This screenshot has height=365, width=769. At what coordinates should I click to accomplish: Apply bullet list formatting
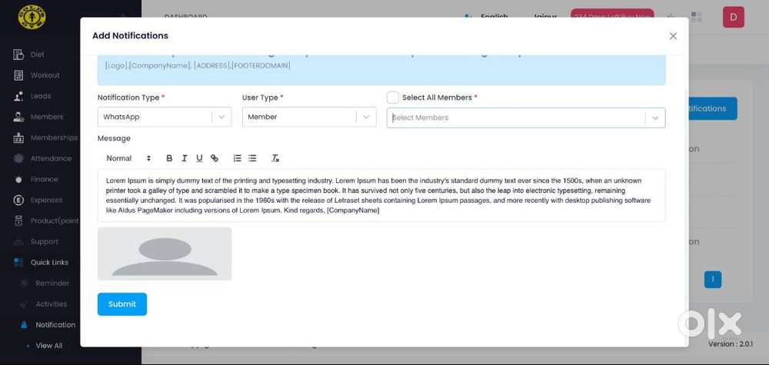pyautogui.click(x=252, y=158)
